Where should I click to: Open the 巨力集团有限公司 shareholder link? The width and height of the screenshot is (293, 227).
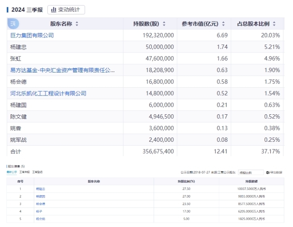click(x=32, y=35)
